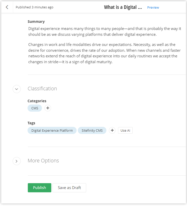Select the Sitefinity CMS tag

coord(92,130)
